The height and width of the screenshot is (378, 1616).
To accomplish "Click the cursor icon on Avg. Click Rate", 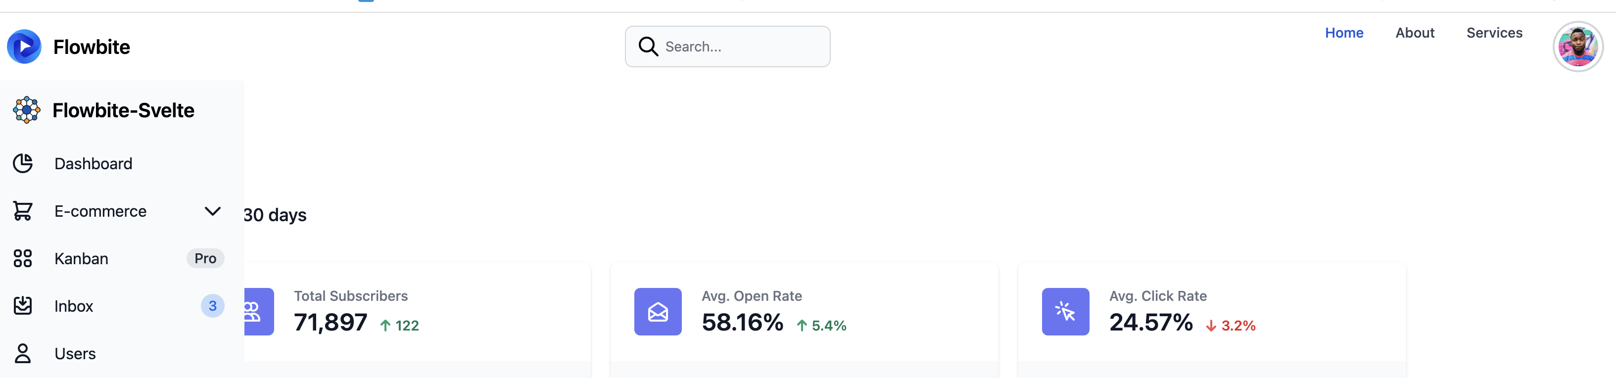I will pos(1065,312).
